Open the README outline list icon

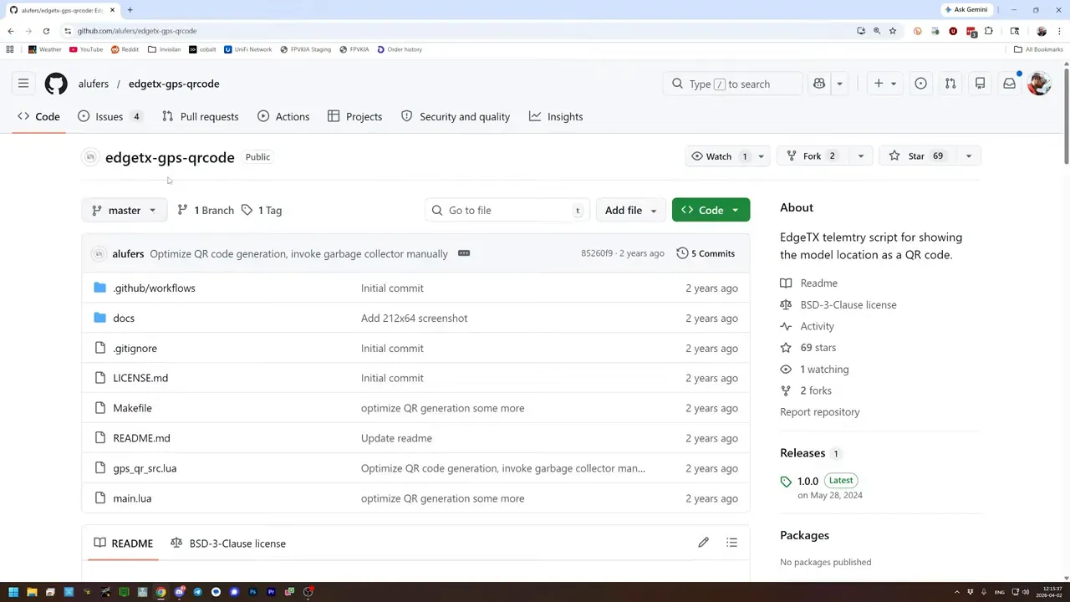pos(731,543)
